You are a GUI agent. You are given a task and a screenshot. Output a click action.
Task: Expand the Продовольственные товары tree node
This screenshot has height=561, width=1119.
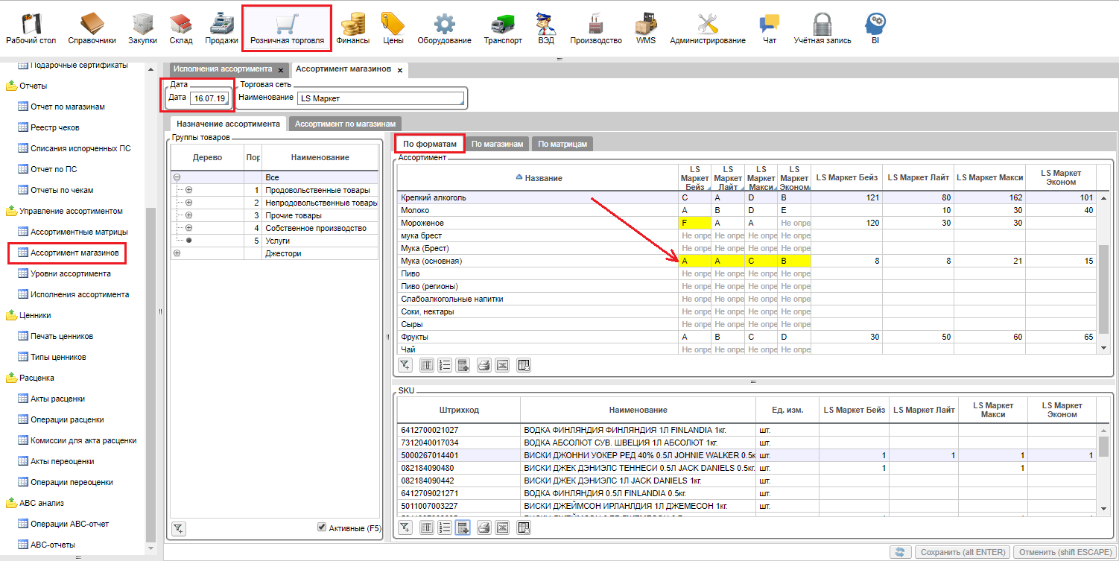click(x=188, y=191)
